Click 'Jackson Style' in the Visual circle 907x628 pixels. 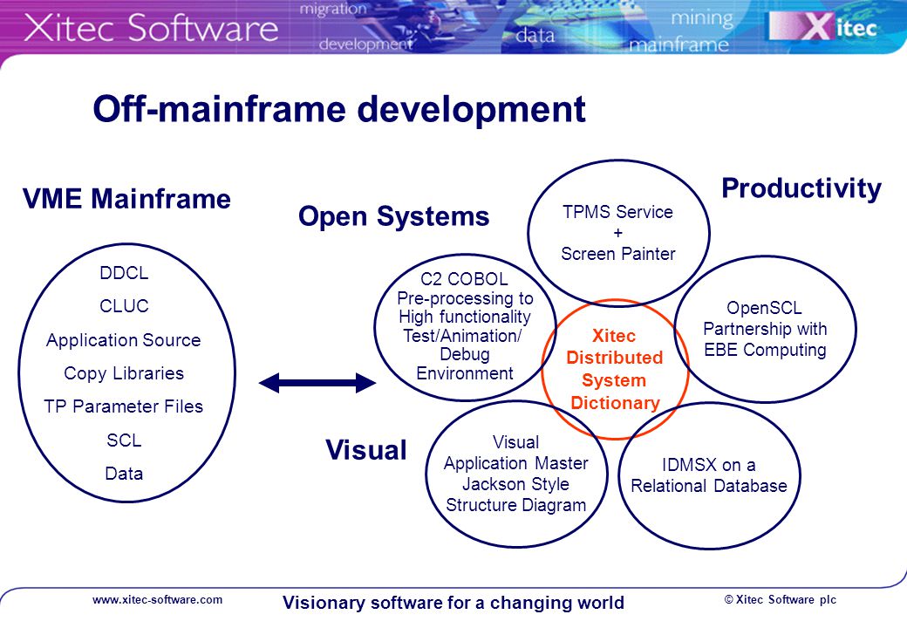click(516, 484)
